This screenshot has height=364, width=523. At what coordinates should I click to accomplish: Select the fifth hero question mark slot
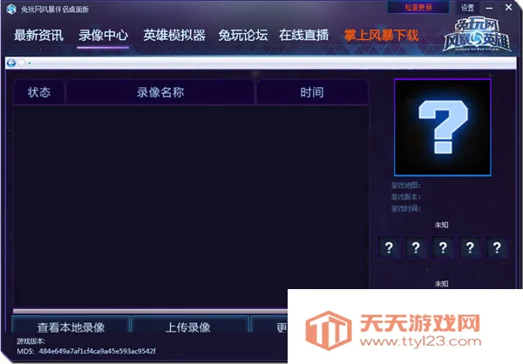(x=497, y=247)
